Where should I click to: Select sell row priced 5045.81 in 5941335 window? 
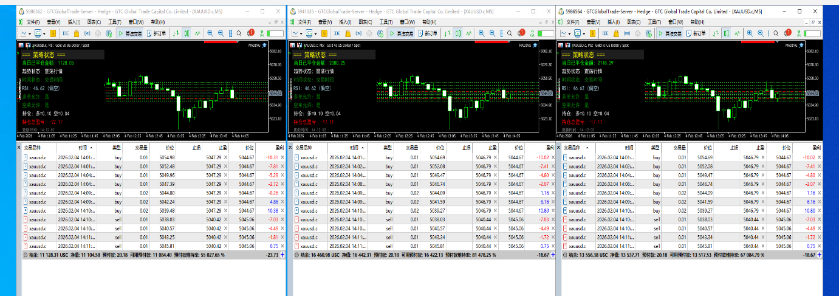click(x=422, y=246)
